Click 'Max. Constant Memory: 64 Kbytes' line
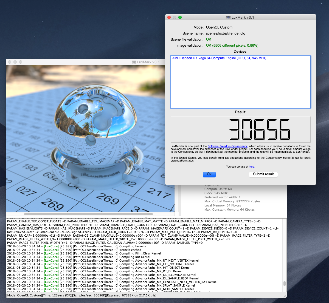The image size is (329, 303). 229,209
